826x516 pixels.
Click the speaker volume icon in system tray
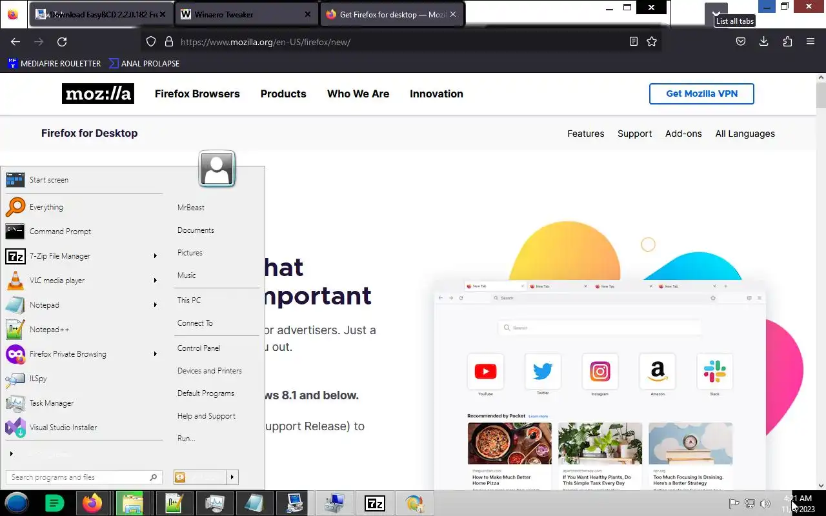[x=765, y=504]
